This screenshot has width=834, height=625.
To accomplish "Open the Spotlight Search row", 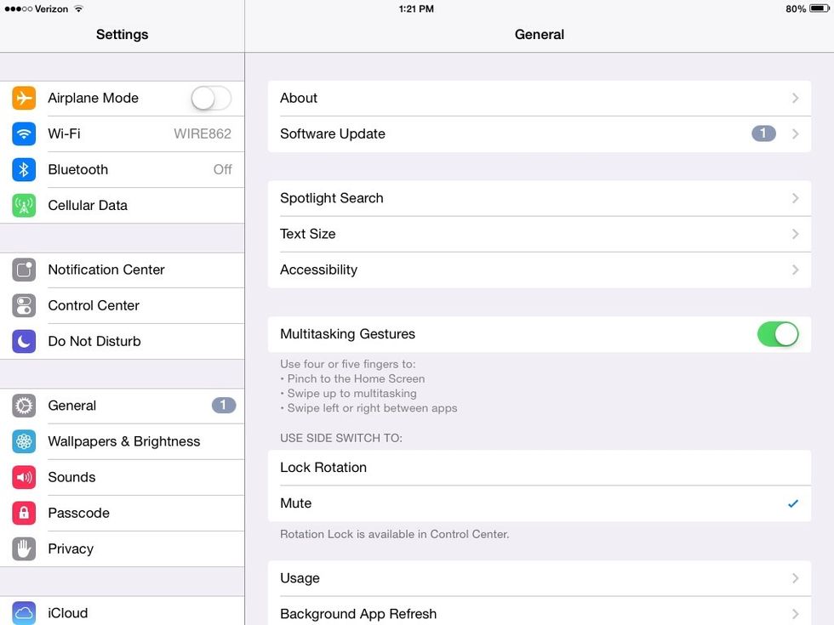I will click(x=540, y=198).
